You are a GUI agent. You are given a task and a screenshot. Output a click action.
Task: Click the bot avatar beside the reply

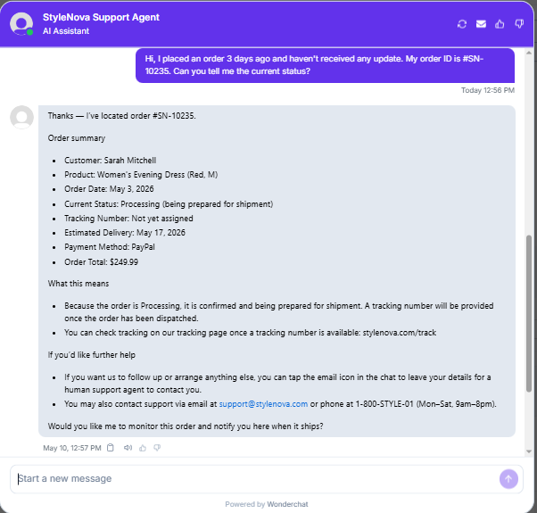(21, 117)
